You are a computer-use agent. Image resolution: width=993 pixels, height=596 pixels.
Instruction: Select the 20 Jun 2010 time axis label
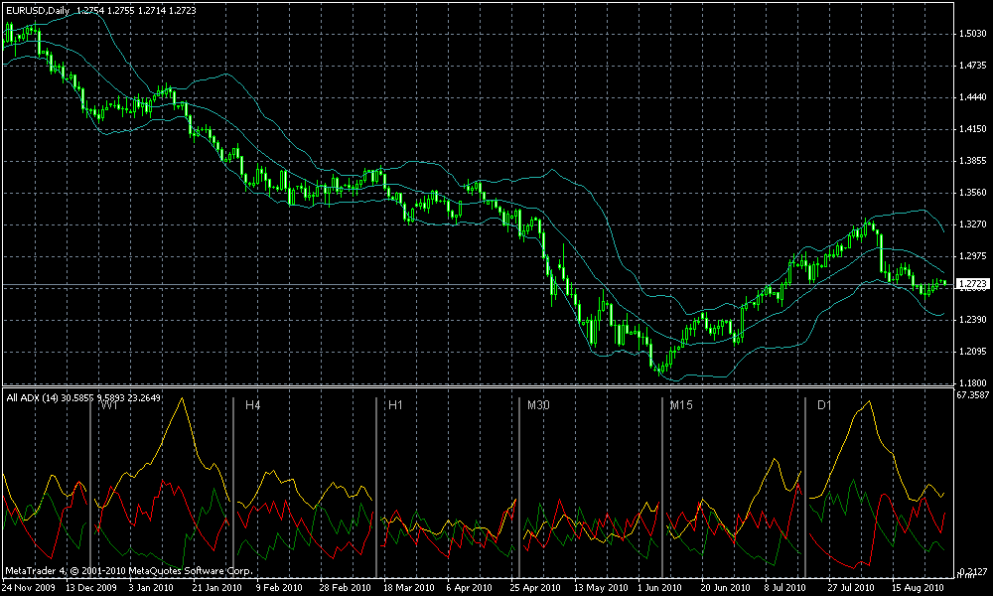tap(726, 587)
